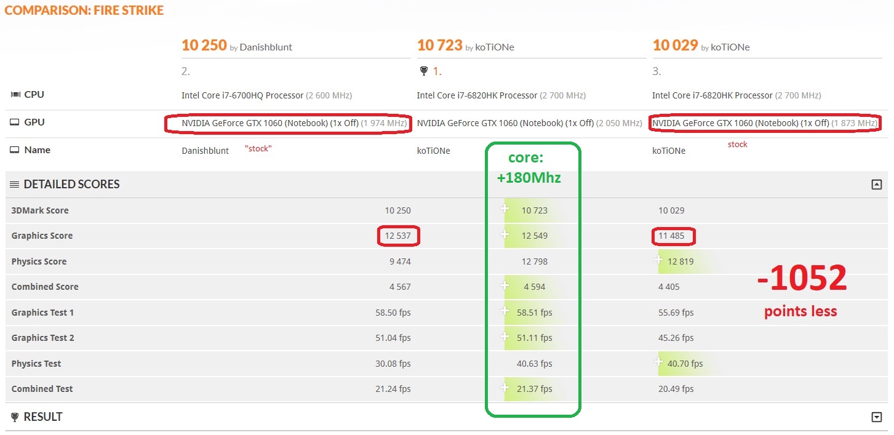894x435 pixels.
Task: Click Graphics Score value 12 537
Action: click(x=398, y=236)
